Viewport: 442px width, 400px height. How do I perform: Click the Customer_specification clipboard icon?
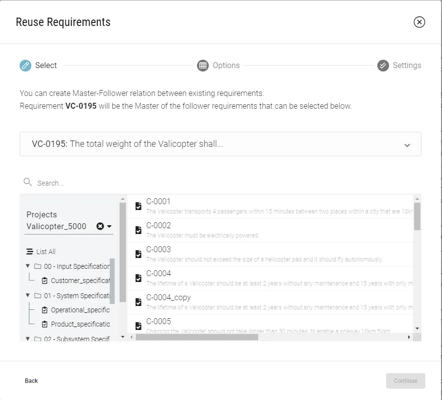pos(45,281)
